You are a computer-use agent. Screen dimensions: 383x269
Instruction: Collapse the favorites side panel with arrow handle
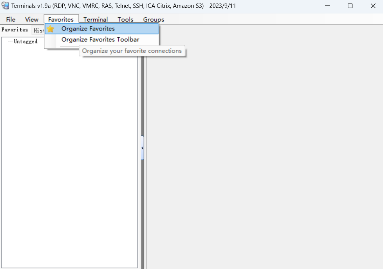(x=143, y=148)
